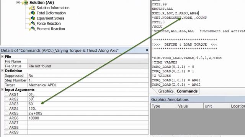Tick the ARG8 parameter checkbox
The image size is (245, 137).
pyautogui.click(x=7, y=127)
